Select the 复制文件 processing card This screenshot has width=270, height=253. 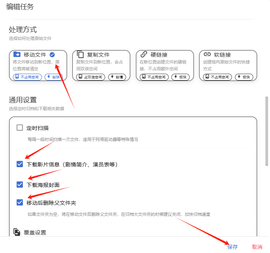coord(101,65)
